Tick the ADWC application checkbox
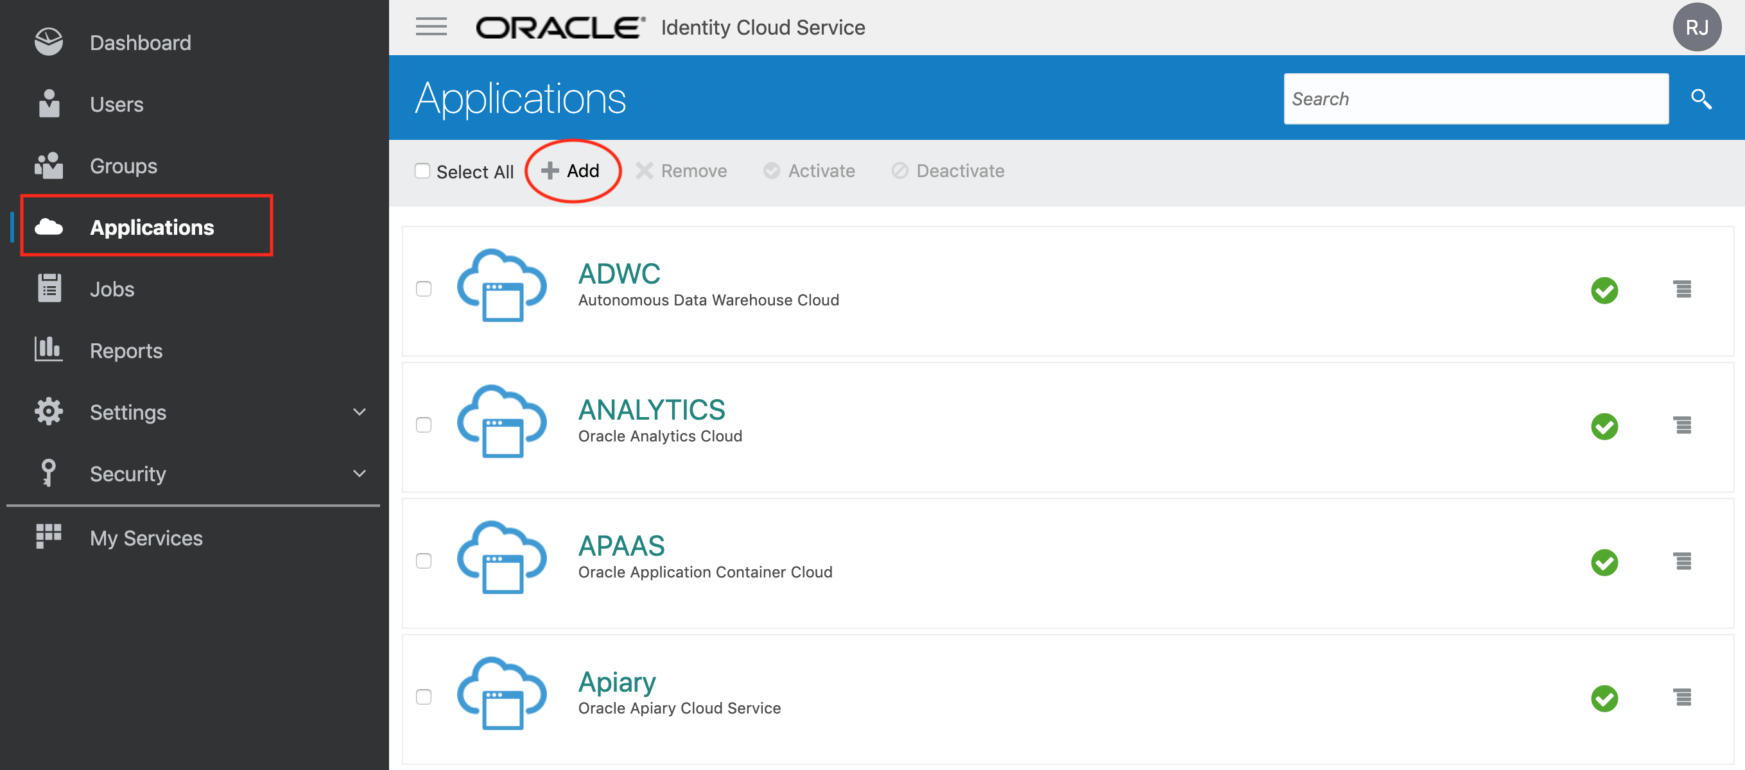This screenshot has height=770, width=1745. click(423, 289)
